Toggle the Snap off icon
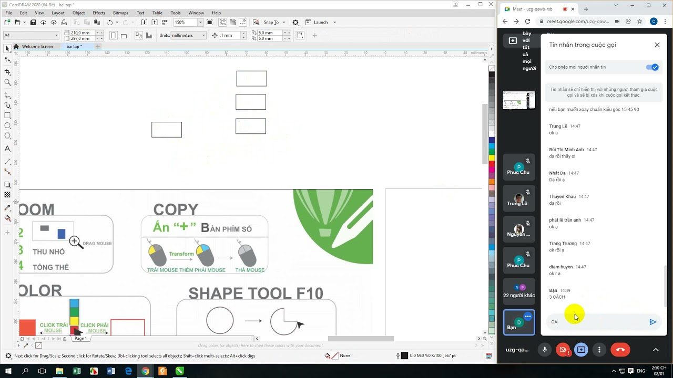The image size is (673, 378). pos(256,23)
